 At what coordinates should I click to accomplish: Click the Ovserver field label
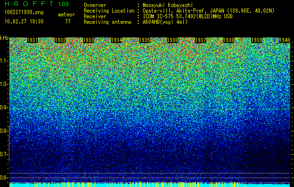pos(95,5)
